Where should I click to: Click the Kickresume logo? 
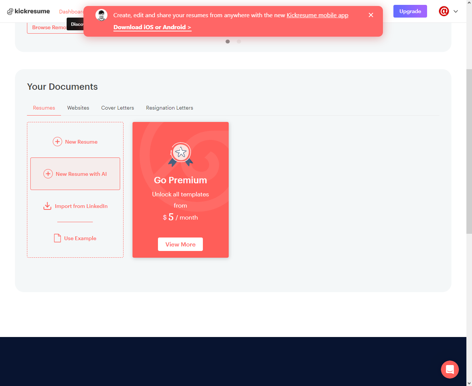[28, 11]
